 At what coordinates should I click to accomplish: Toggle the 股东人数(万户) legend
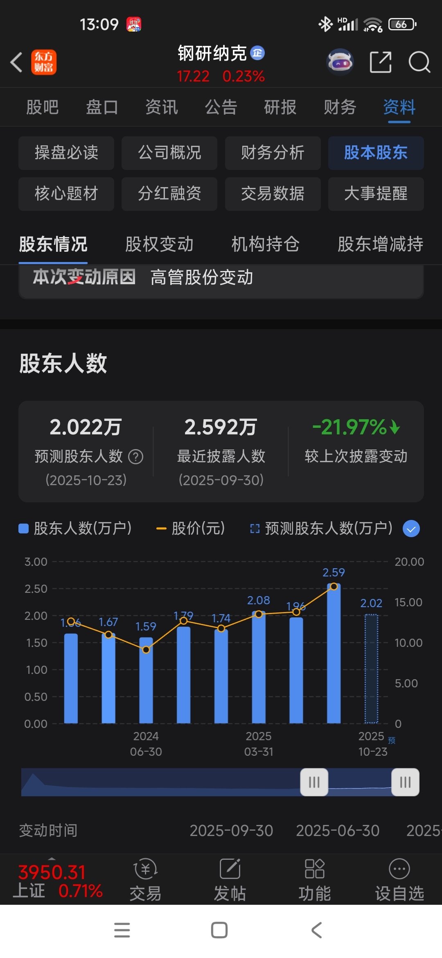(x=75, y=529)
